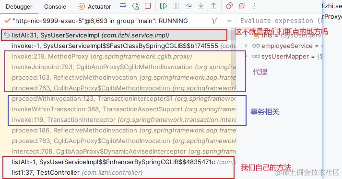Step out of the current method
Image resolution: width=342 pixels, height=179 pixels.
coord(213,6)
